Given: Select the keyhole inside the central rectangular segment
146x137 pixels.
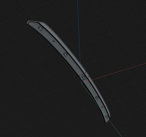Looking at the screenshot, I should point(84,77).
